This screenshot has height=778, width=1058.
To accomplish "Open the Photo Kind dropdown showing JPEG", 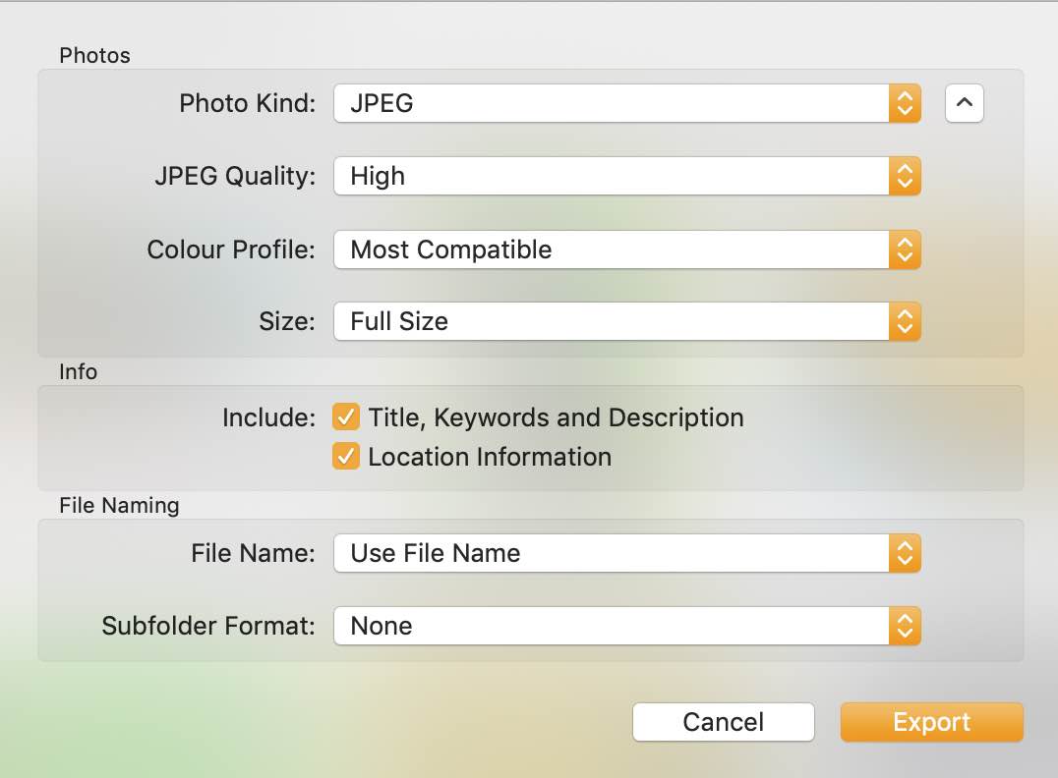I will click(610, 103).
